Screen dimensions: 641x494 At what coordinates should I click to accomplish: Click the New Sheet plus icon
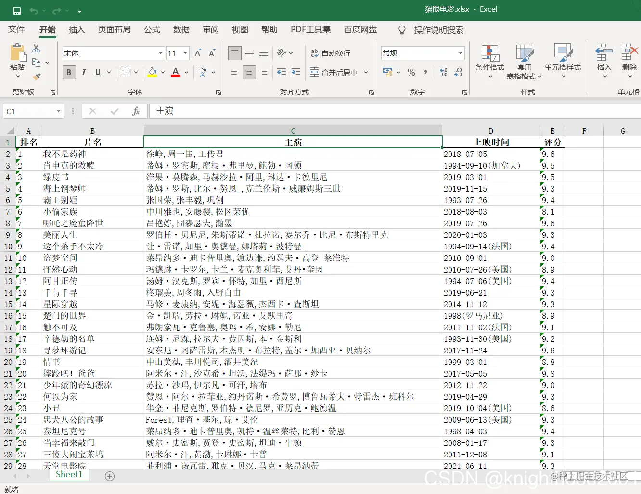coord(110,476)
